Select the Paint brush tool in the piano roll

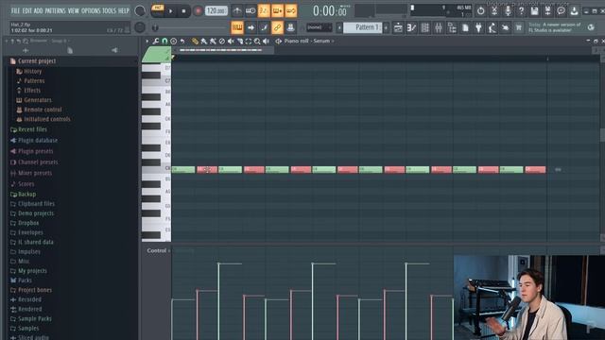point(204,42)
